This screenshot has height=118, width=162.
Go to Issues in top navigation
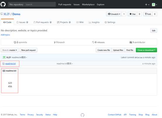[77, 5]
